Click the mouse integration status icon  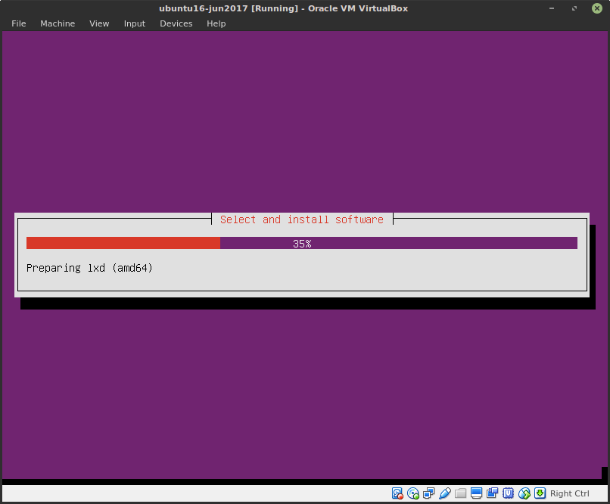click(x=524, y=493)
